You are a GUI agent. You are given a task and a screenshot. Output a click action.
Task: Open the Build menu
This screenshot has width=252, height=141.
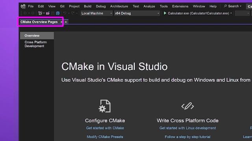click(87, 6)
